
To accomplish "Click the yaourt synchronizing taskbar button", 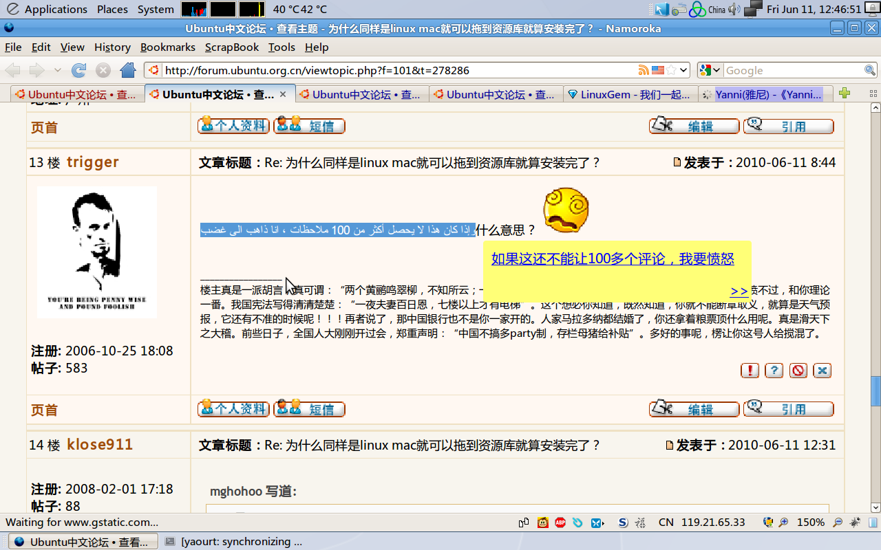I will tap(235, 542).
